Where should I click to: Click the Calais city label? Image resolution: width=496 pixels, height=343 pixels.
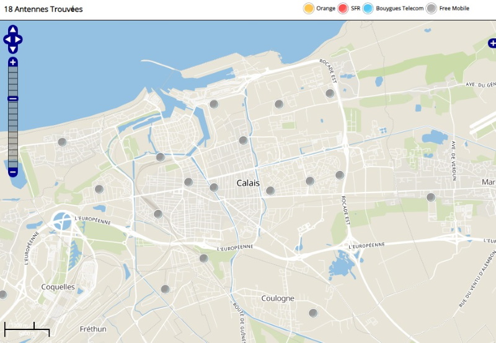pyautogui.click(x=248, y=183)
